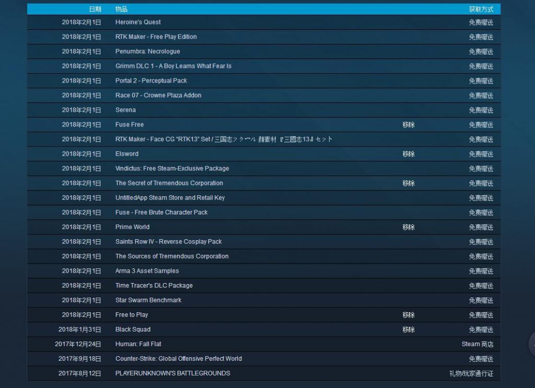Image resolution: width=535 pixels, height=388 pixels.
Task: Click 移除 link for Elsword
Action: click(409, 154)
